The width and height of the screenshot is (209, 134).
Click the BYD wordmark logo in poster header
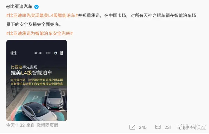pos(38,53)
